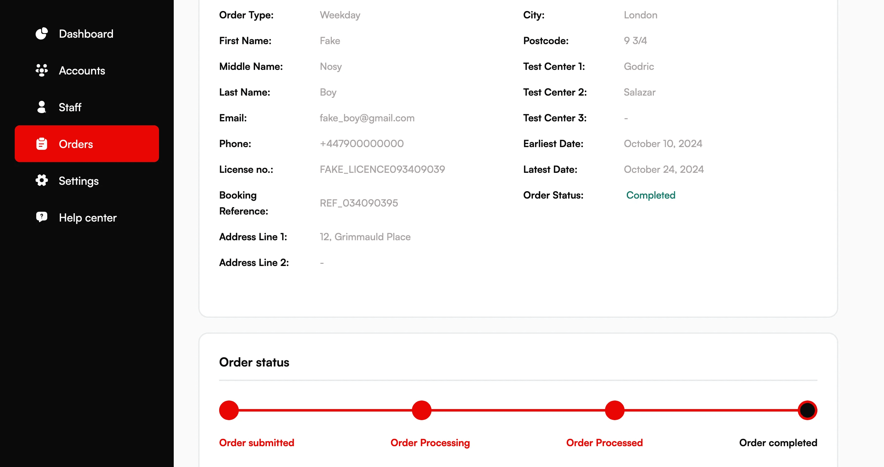The width and height of the screenshot is (884, 467).
Task: Click the Dashboard pie chart icon
Action: click(x=41, y=34)
